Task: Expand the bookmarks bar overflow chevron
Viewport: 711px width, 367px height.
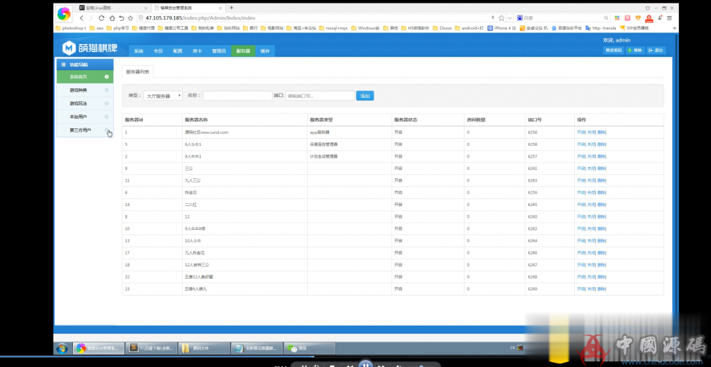Action: click(674, 28)
